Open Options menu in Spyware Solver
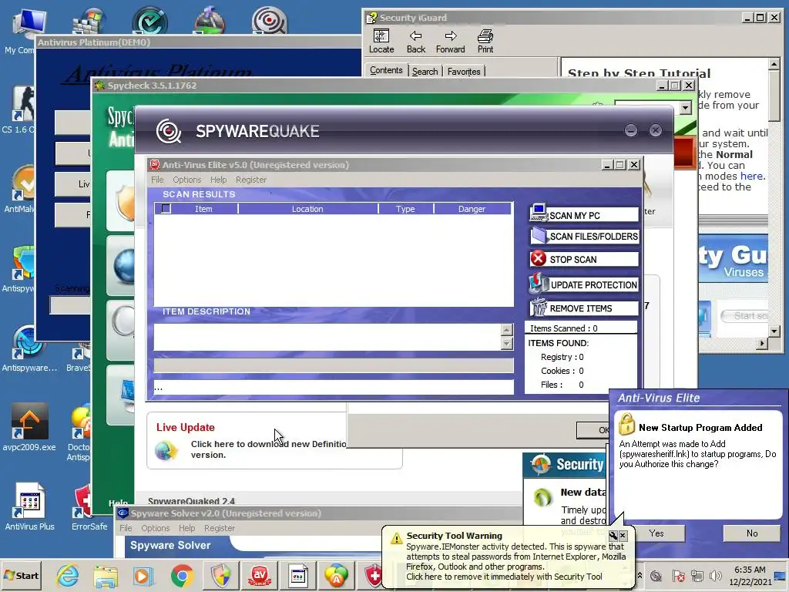 [x=155, y=528]
